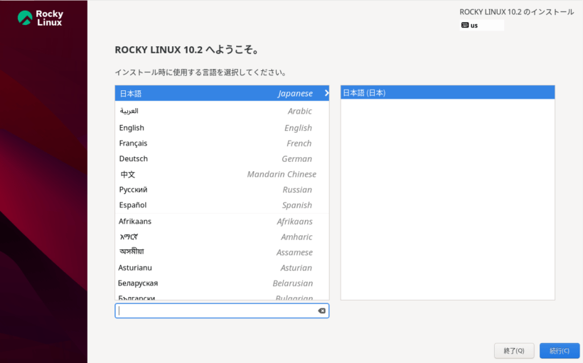Open the us keyboard layout indicator
The height and width of the screenshot is (363, 583).
(x=482, y=26)
